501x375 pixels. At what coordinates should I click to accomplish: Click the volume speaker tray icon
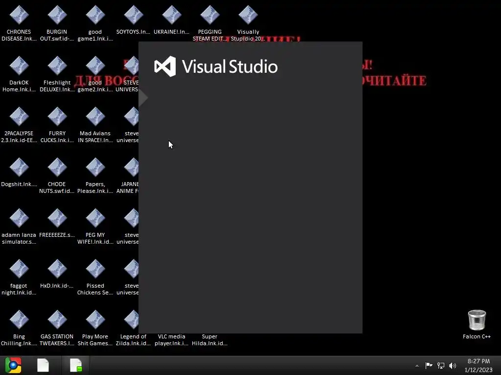point(453,365)
